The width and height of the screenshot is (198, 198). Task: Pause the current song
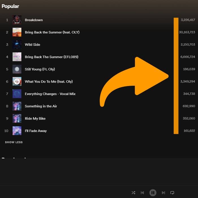(x=153, y=193)
